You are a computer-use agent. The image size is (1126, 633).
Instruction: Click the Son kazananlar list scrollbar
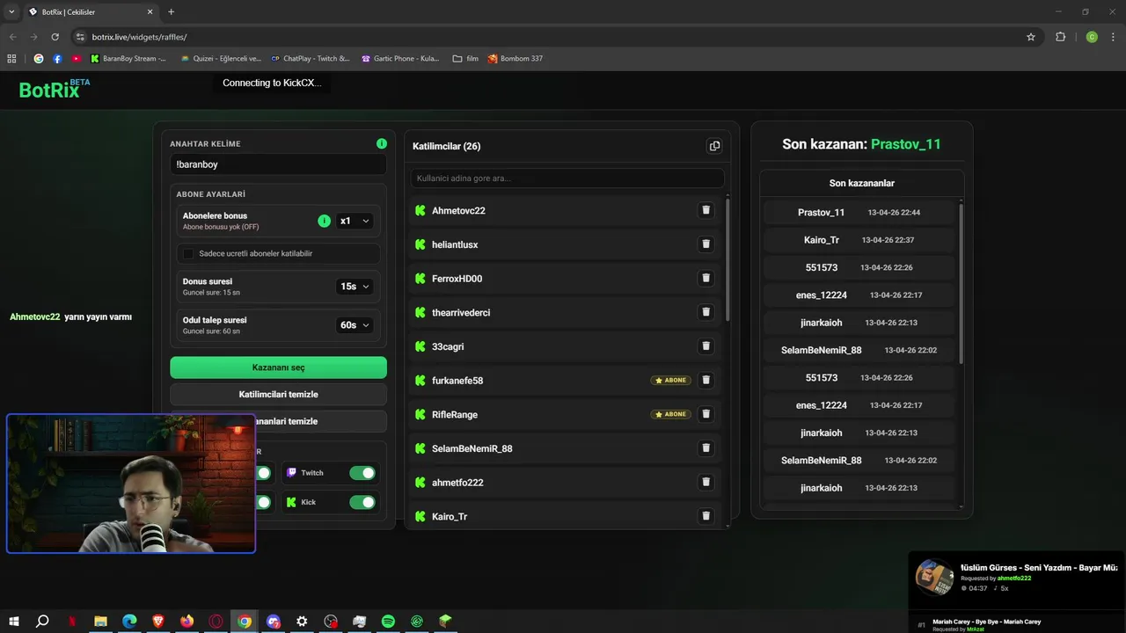961,283
